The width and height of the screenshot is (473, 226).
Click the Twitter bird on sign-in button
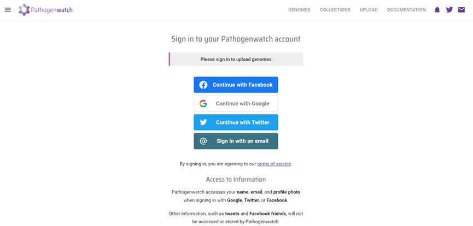[203, 122]
